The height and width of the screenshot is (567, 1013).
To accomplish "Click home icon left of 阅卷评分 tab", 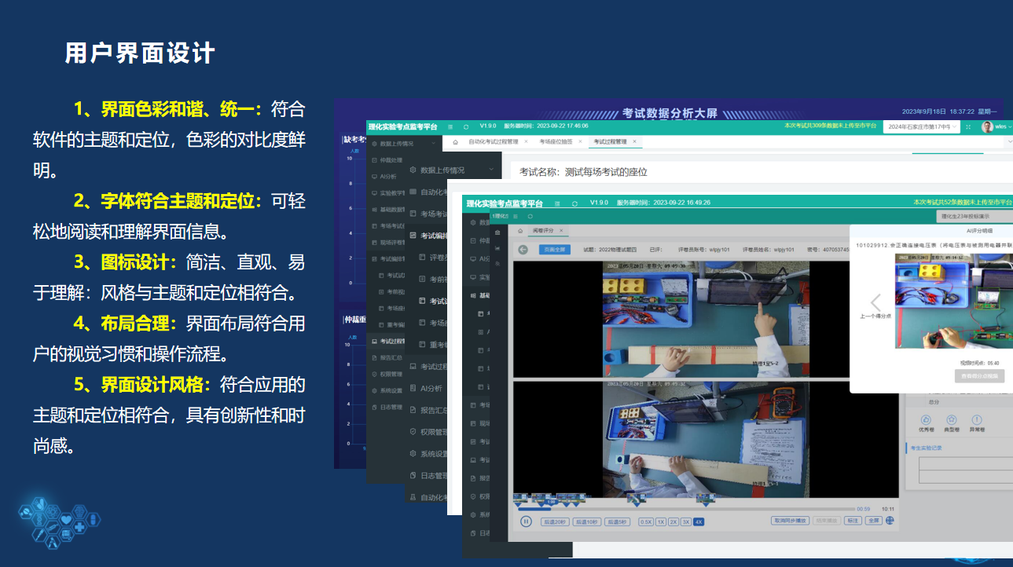I will 520,231.
